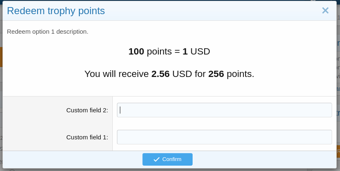
Task: Click "USD" in the conversion rate line
Action: tap(200, 52)
